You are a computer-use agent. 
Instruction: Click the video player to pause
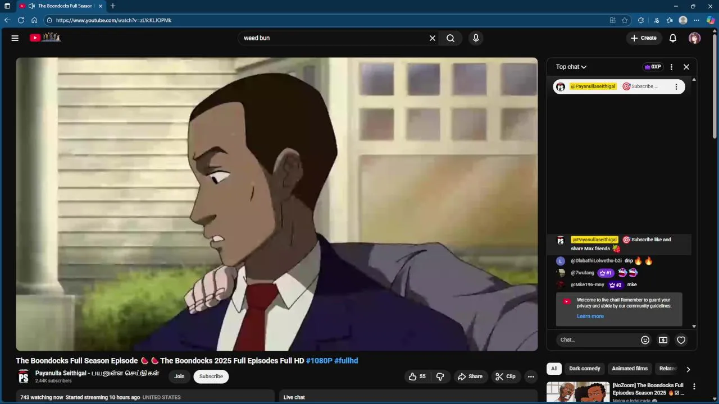tap(277, 204)
